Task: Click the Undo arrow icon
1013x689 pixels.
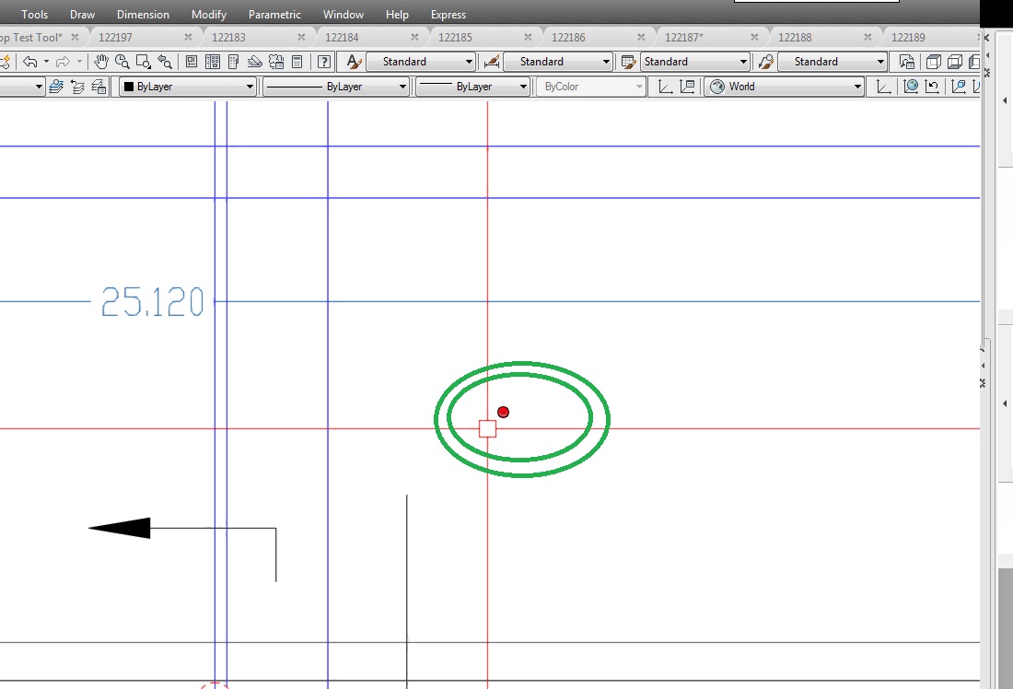Action: 29,62
